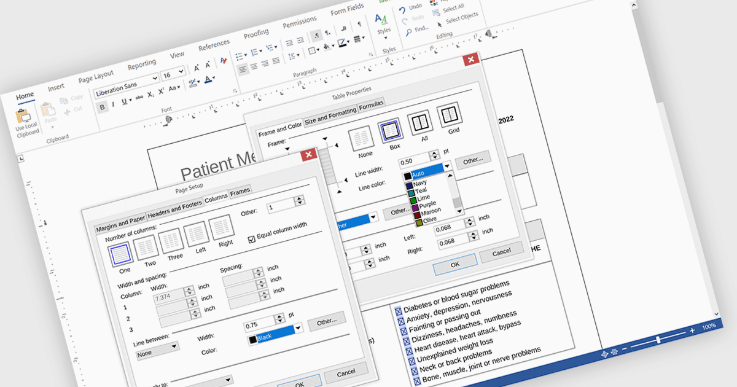The image size is (737, 387).
Task: Click the zoom in plus icon
Action: [692, 330]
